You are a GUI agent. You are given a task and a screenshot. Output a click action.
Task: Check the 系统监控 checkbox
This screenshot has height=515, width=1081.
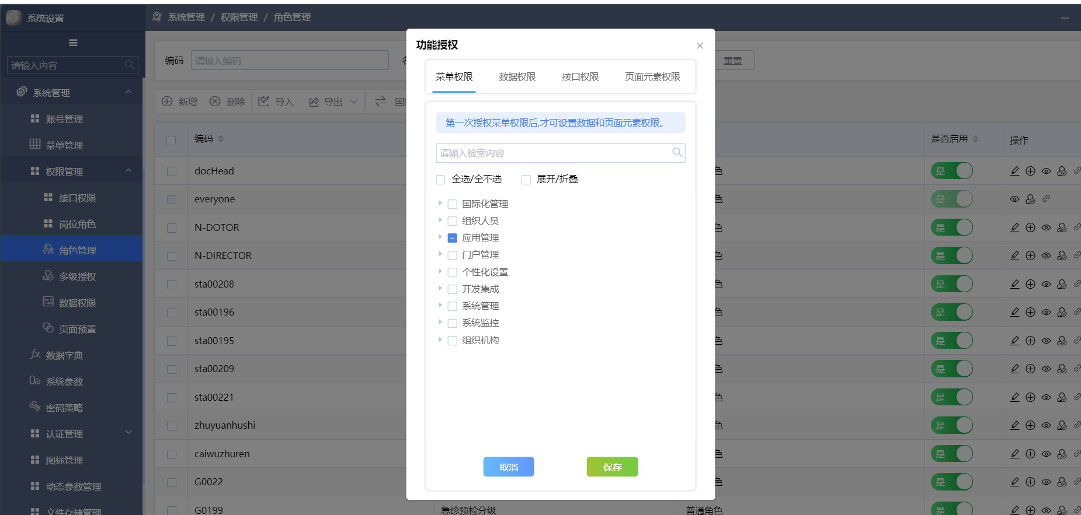coord(452,323)
